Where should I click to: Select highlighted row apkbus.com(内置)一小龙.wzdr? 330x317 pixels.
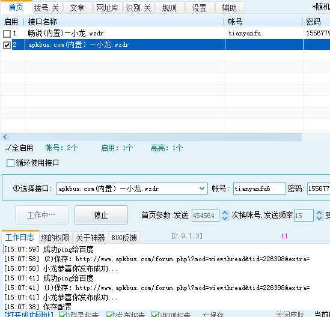click(x=165, y=44)
